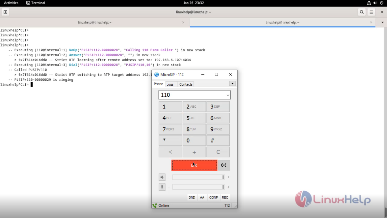The width and height of the screenshot is (387, 218).
Task: Adjust the microphone level slider
Action: coord(199,187)
